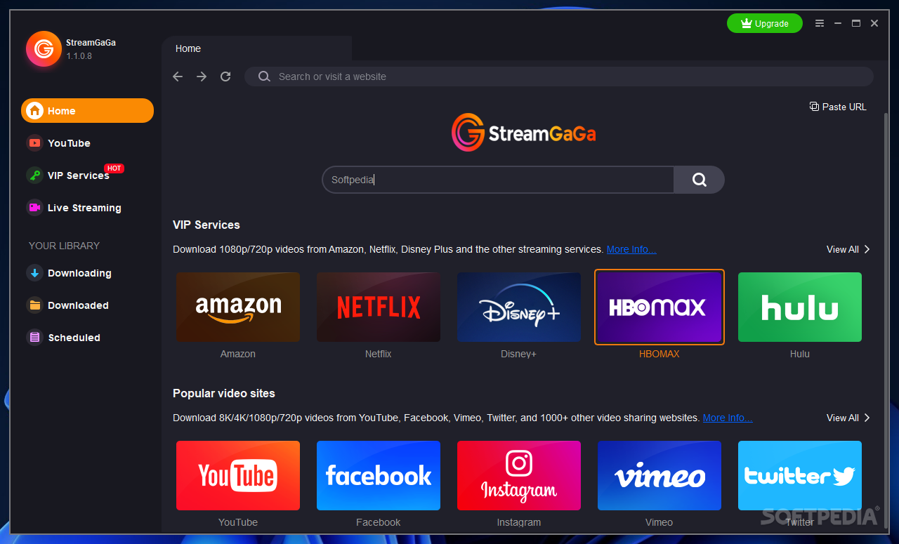Click the Hulu label under the tile
This screenshot has height=544, width=899.
pyautogui.click(x=800, y=354)
